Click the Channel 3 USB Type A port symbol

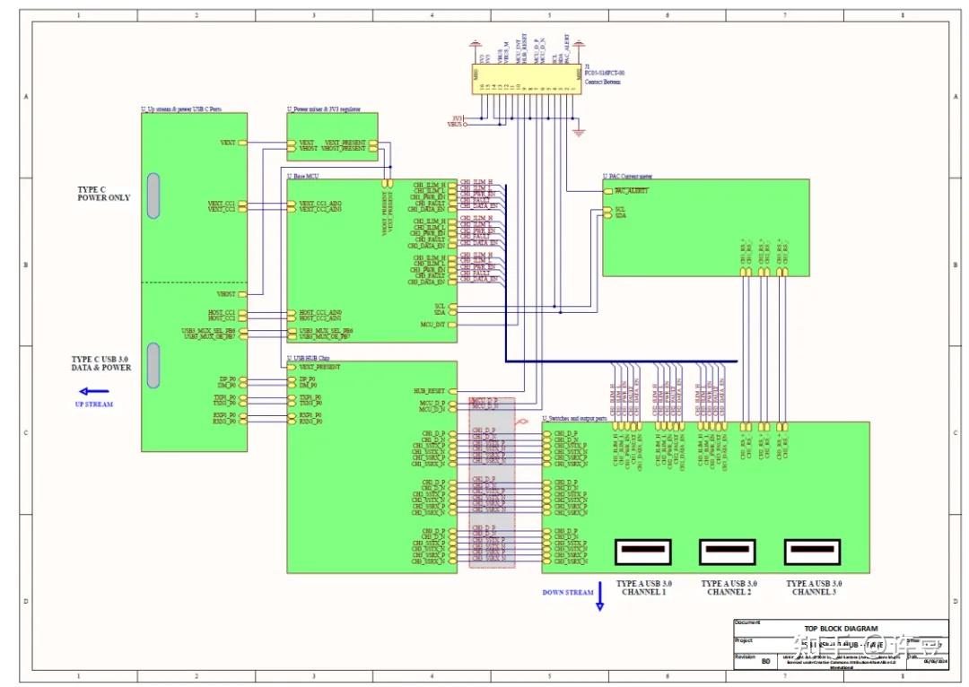point(812,552)
